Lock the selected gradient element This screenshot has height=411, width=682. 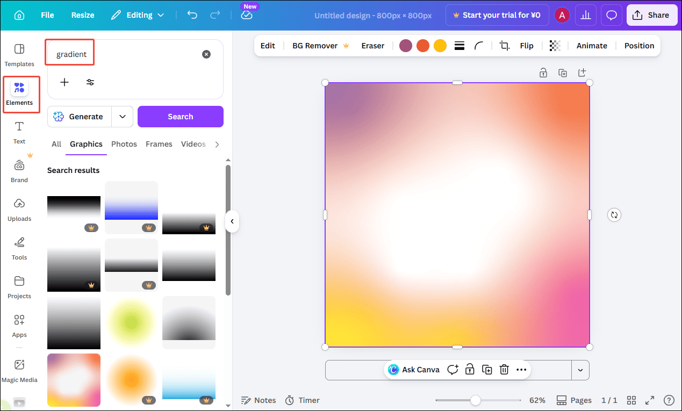point(470,370)
